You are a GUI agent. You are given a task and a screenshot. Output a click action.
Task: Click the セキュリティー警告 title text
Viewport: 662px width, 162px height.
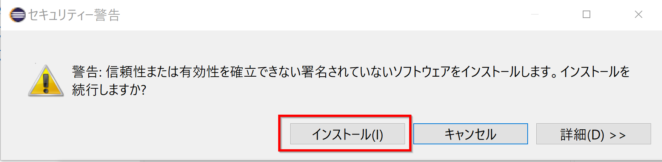coord(74,15)
